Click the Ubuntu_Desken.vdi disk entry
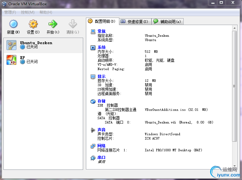 click(179, 122)
